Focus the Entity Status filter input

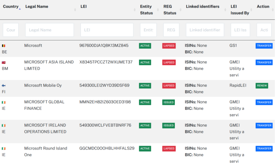tap(148, 30)
